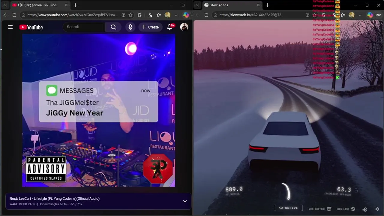Go back in the YouTube window
The width and height of the screenshot is (384, 216).
[5, 15]
